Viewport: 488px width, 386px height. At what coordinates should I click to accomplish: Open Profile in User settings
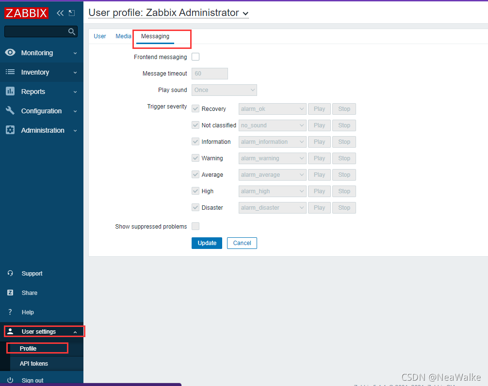[x=28, y=348]
